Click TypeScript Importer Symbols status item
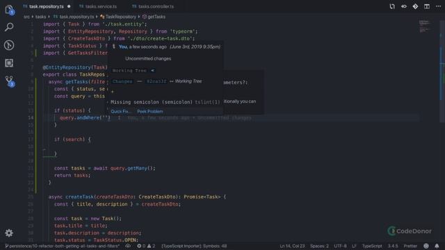Image resolution: width=445 pixels, height=250 pixels. tap(194, 246)
